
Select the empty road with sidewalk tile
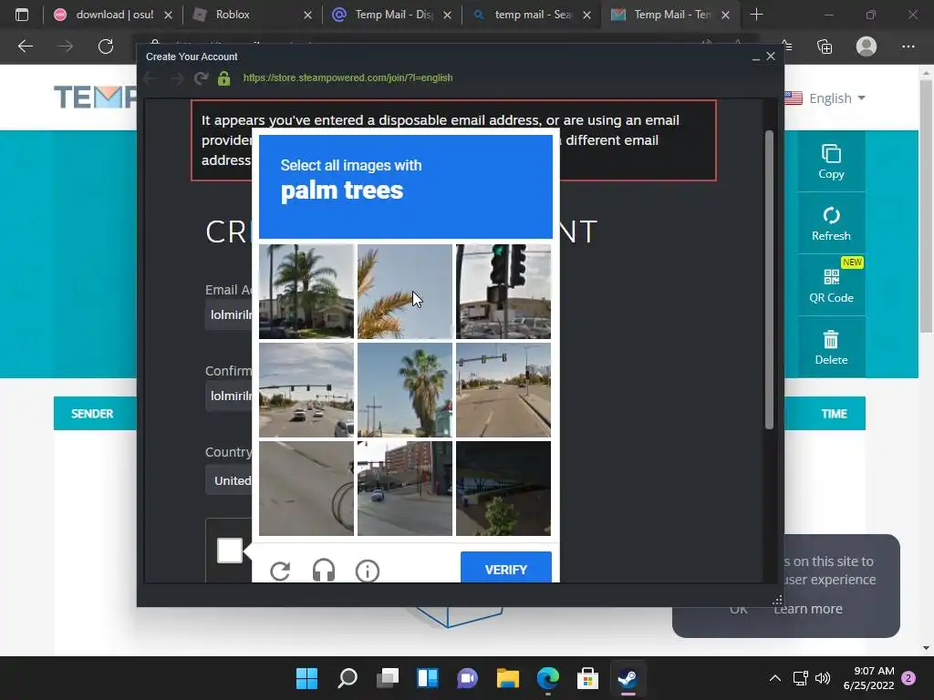pyautogui.click(x=503, y=390)
